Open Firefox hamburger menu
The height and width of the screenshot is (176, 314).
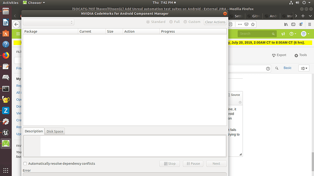tap(309, 25)
